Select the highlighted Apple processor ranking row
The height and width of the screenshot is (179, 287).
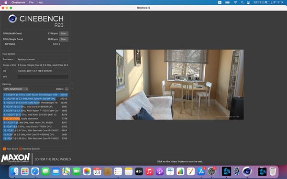pos(35,118)
